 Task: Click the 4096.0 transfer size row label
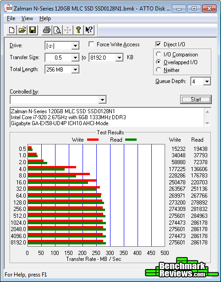[x=18, y=236]
